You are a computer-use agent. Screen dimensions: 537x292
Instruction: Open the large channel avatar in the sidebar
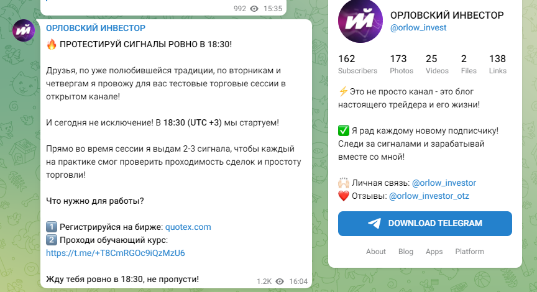pyautogui.click(x=360, y=21)
